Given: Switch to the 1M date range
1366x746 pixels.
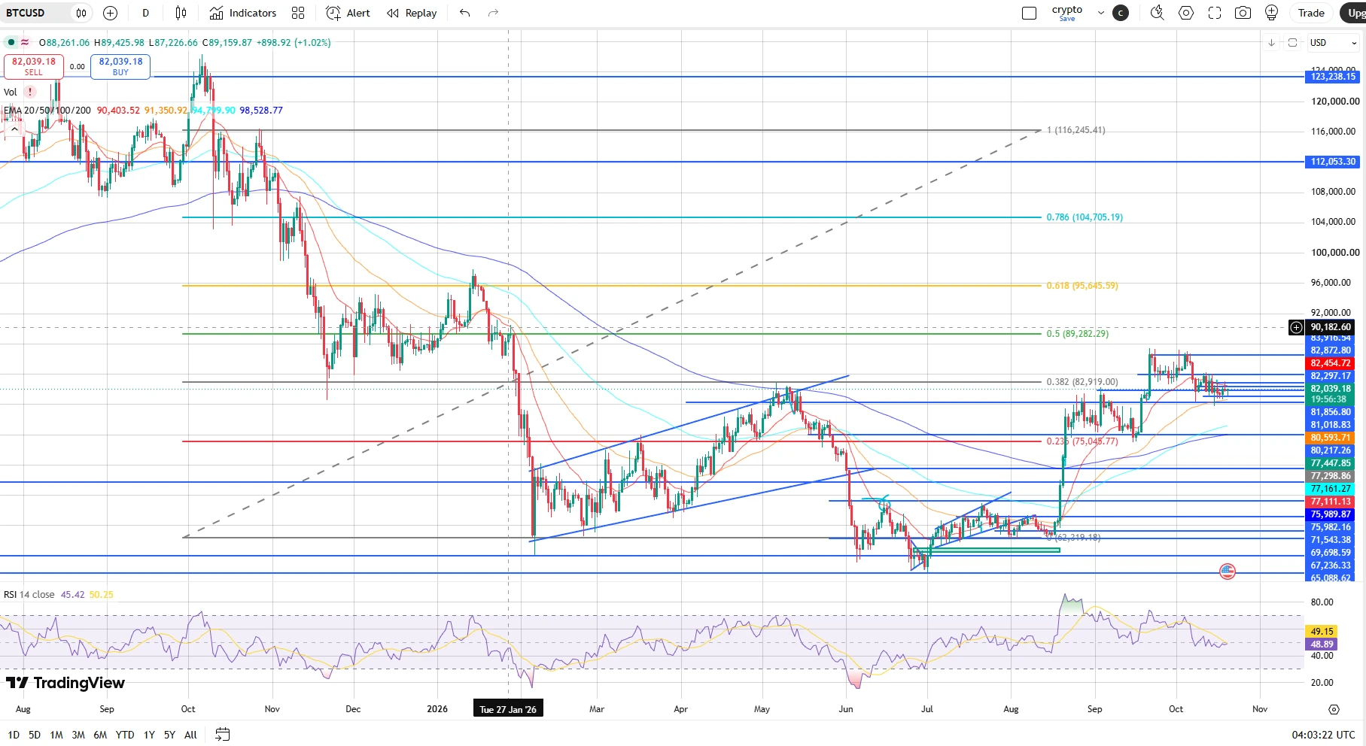Looking at the screenshot, I should (x=56, y=735).
